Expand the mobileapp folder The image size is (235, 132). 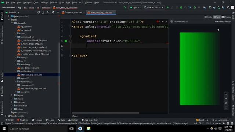click(15, 65)
